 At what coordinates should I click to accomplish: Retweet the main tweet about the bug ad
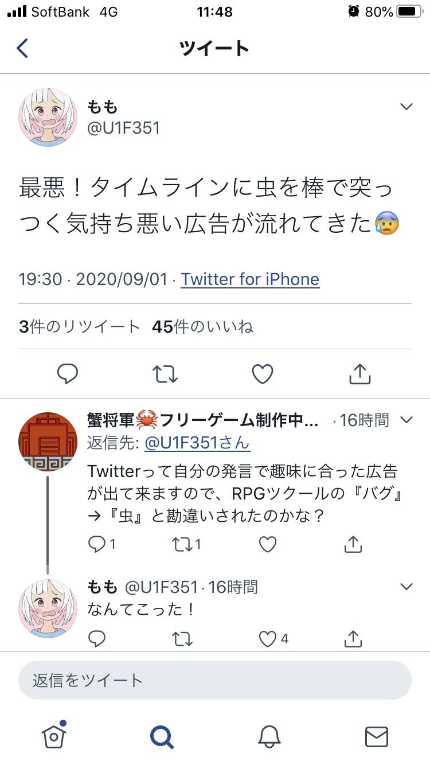coord(165,374)
